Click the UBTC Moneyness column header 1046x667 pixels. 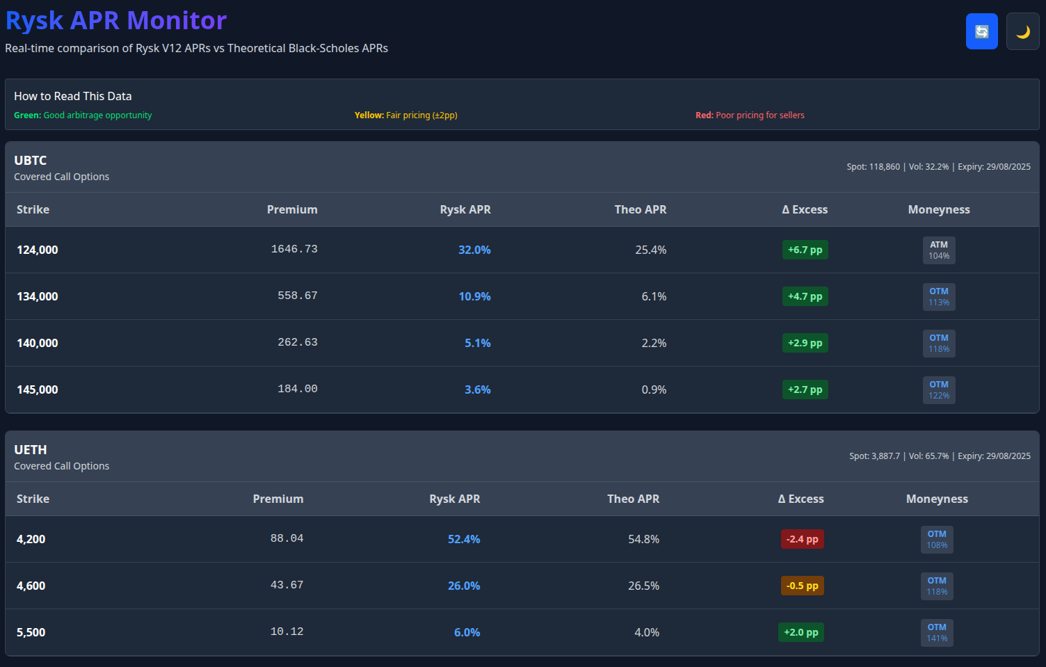point(939,209)
